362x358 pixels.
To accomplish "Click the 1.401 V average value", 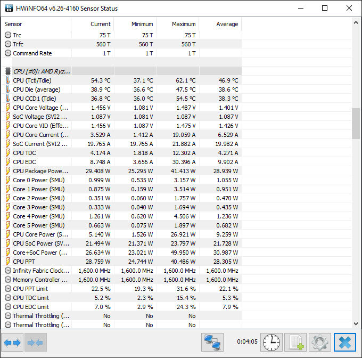I will pyautogui.click(x=228, y=108).
